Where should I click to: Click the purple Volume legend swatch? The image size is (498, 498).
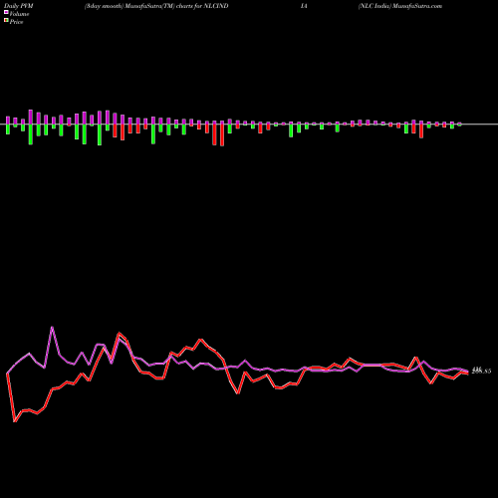pos(6,13)
